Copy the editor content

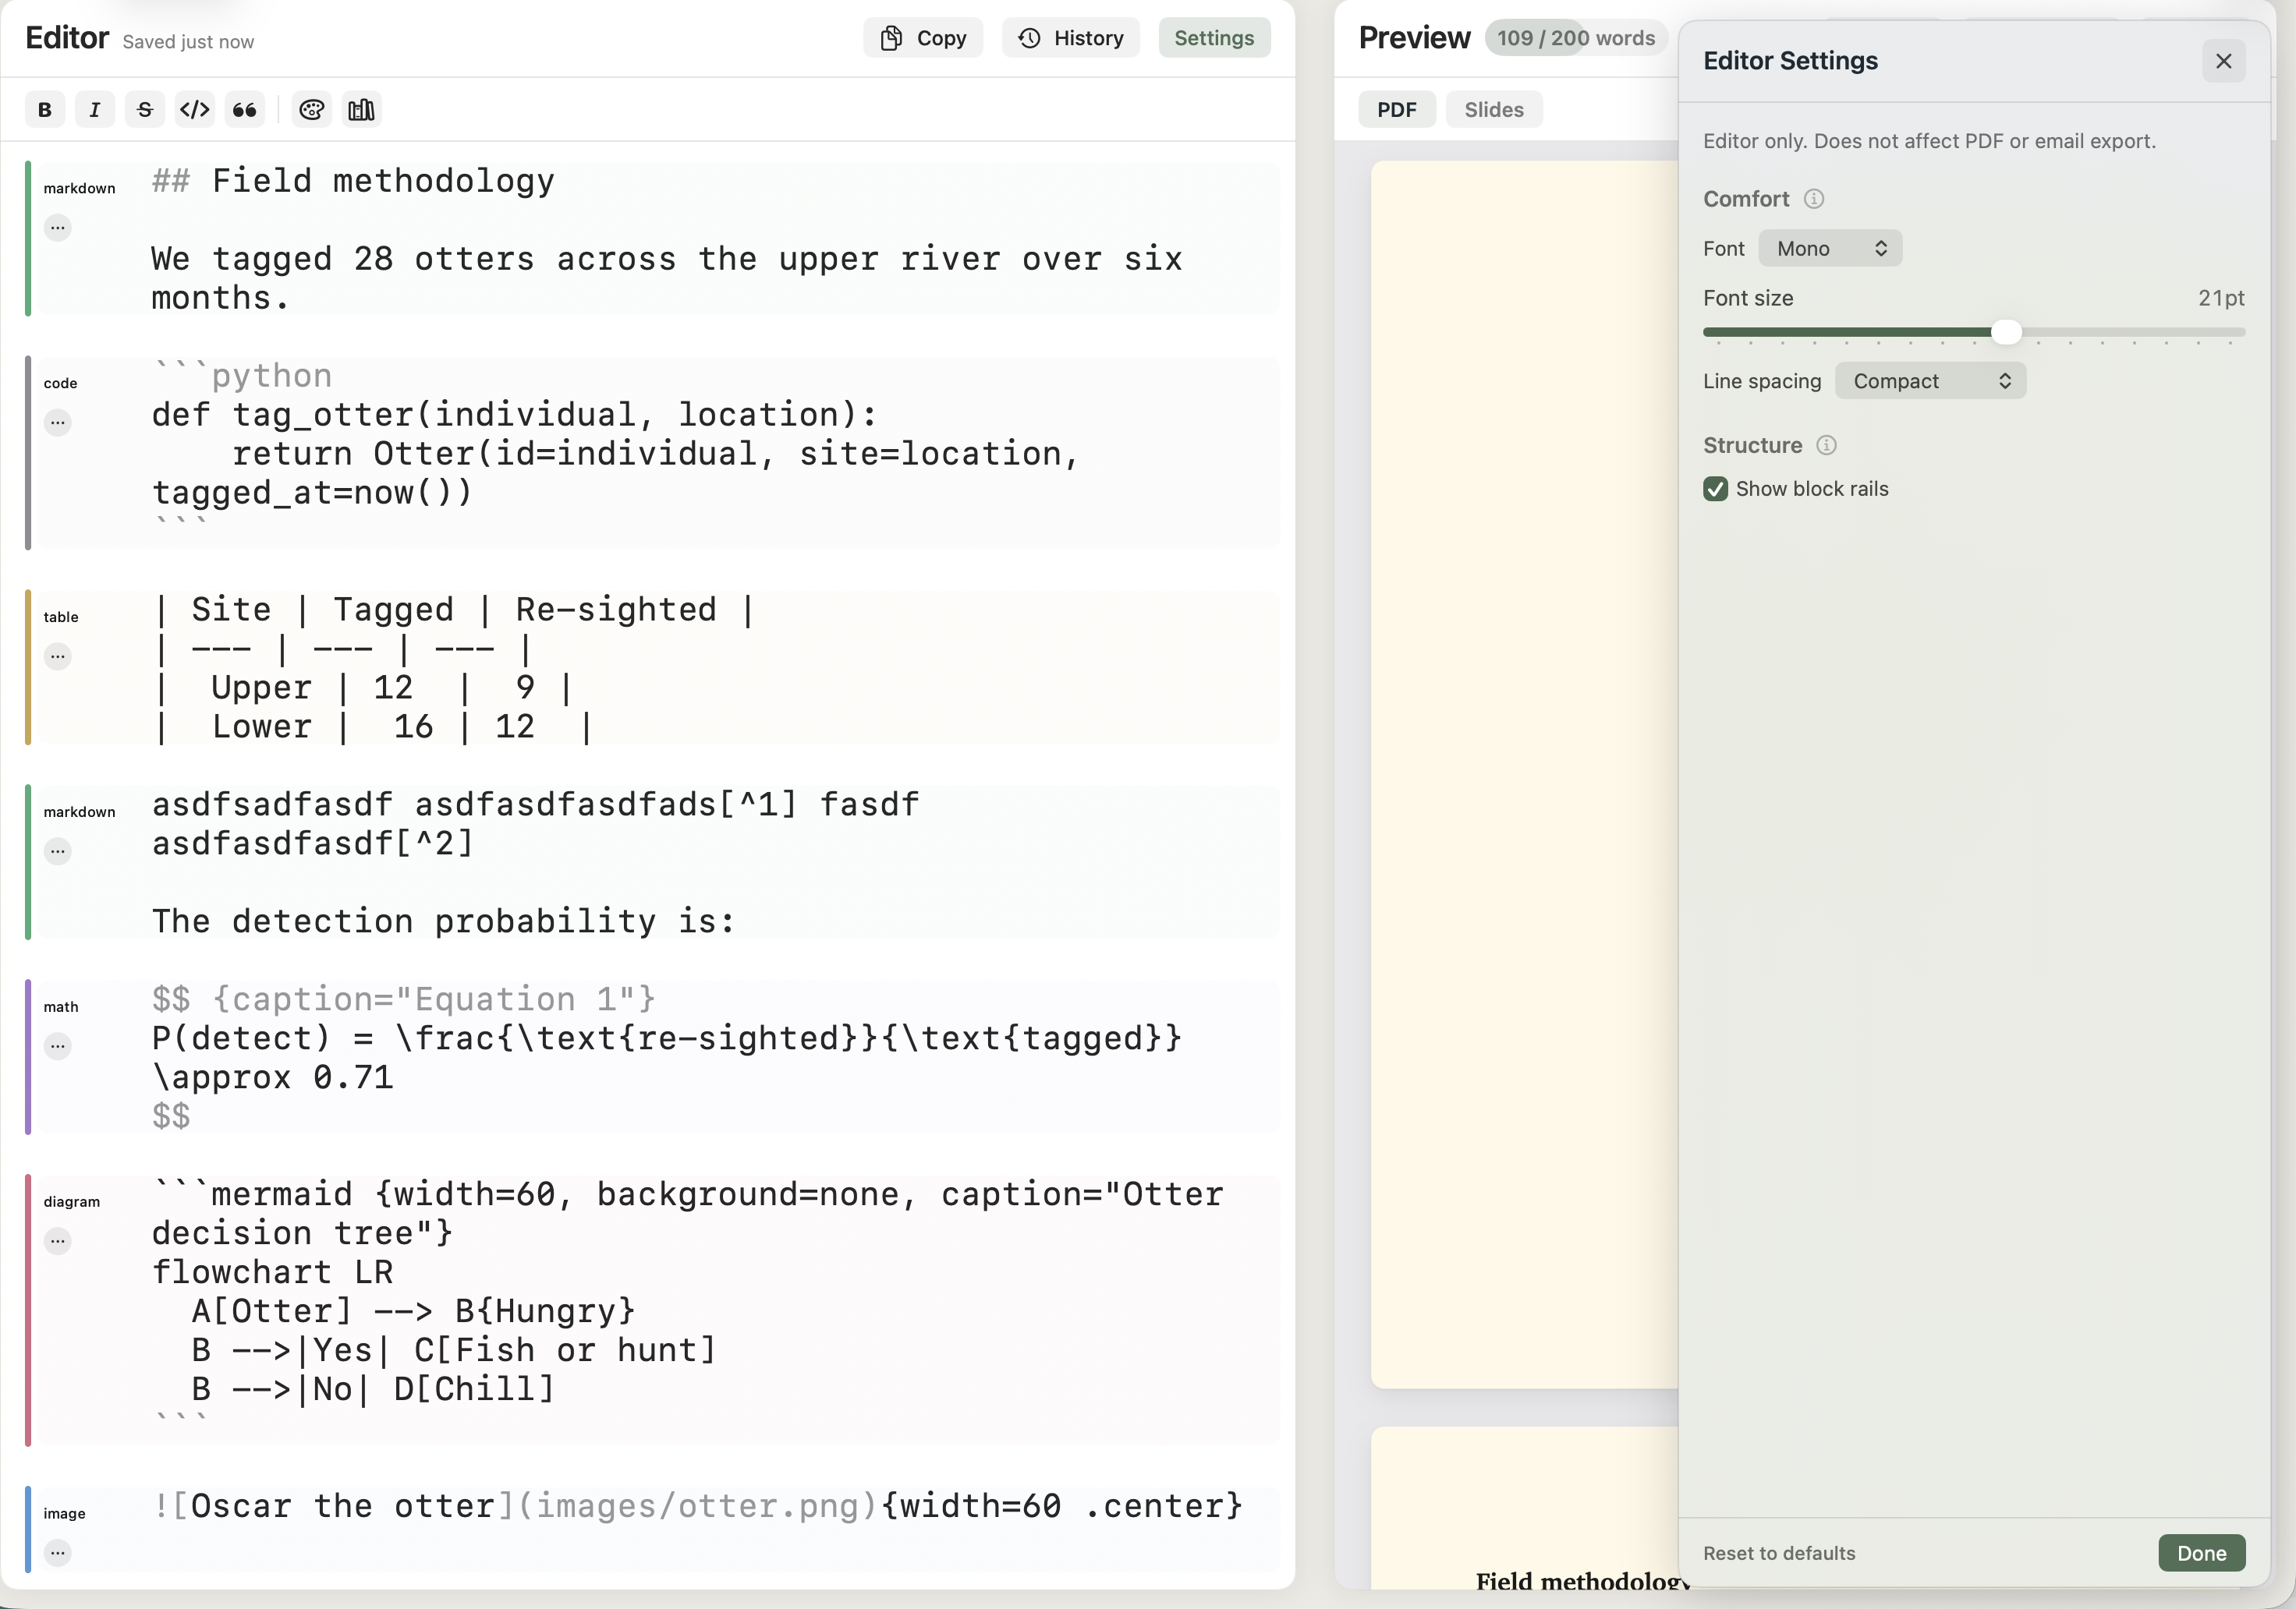tap(923, 38)
